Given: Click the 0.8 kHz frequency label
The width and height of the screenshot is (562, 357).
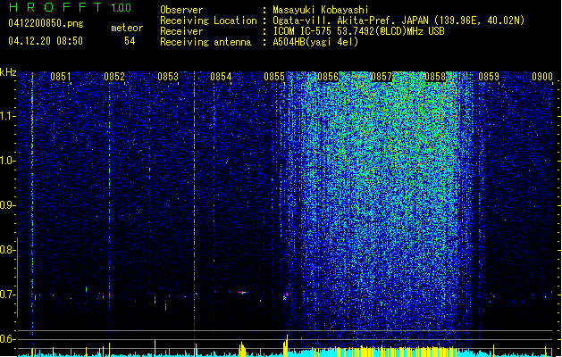Looking at the screenshot, I should pos(7,250).
